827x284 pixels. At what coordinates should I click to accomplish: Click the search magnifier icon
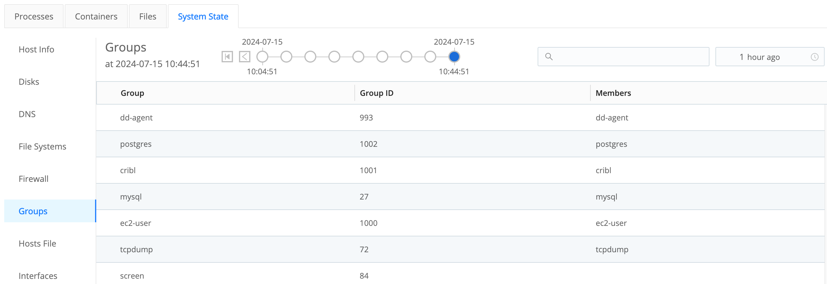pos(549,57)
